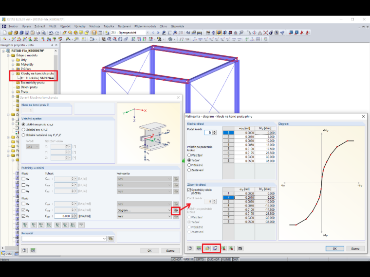Toggle Symetricky okolo počátku checkbox
This screenshot has height=277, width=370.
pyautogui.click(x=189, y=190)
